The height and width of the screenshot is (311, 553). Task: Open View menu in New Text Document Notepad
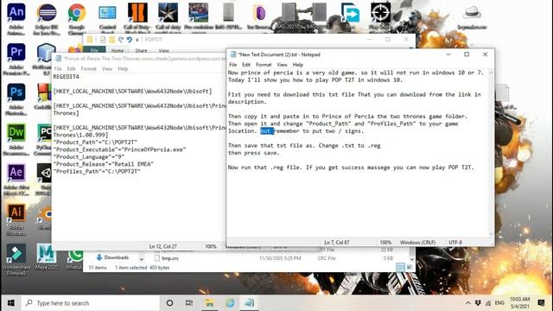pos(282,65)
